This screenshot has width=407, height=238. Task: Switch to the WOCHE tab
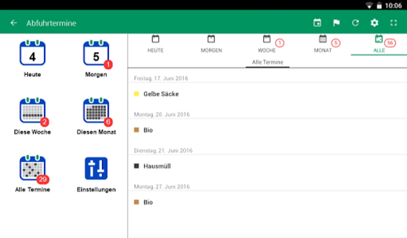[267, 44]
